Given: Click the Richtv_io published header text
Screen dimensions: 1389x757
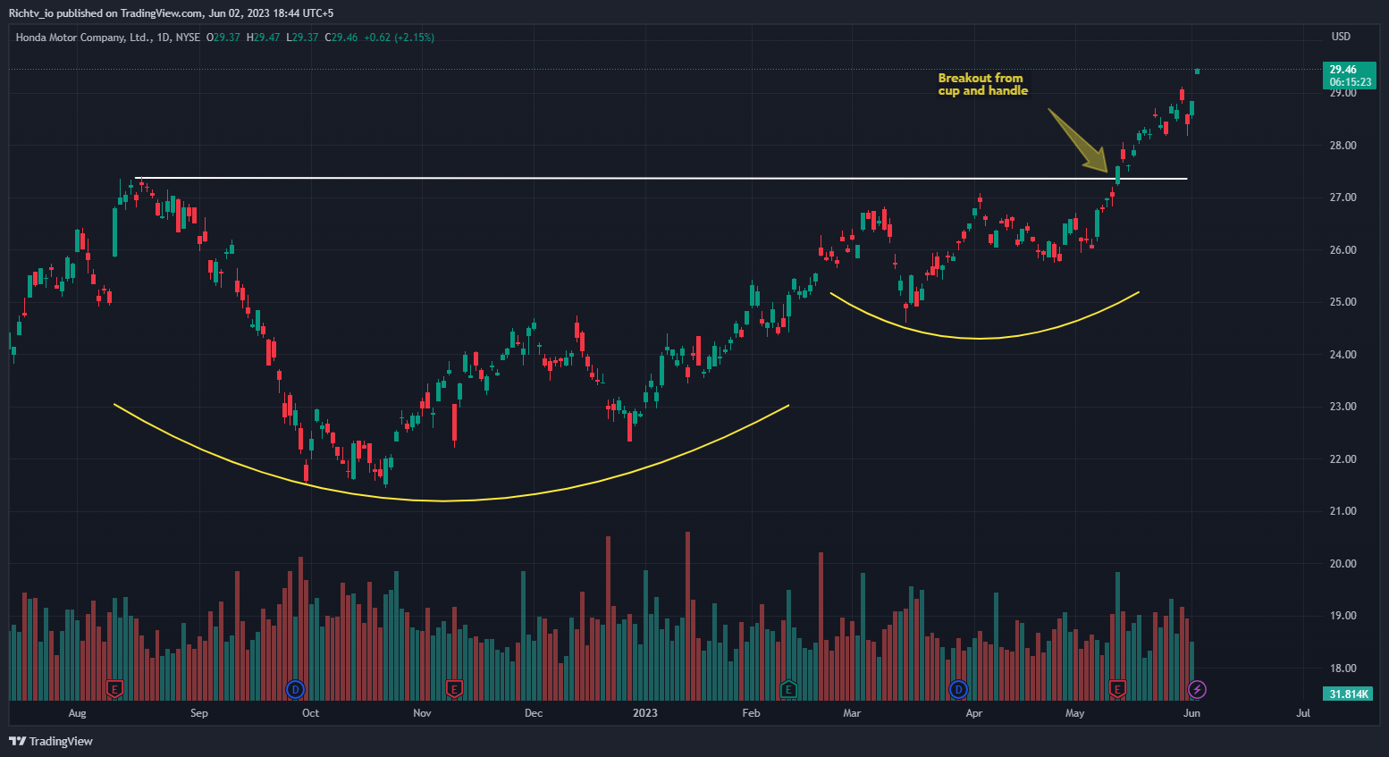Looking at the screenshot, I should click(x=171, y=13).
